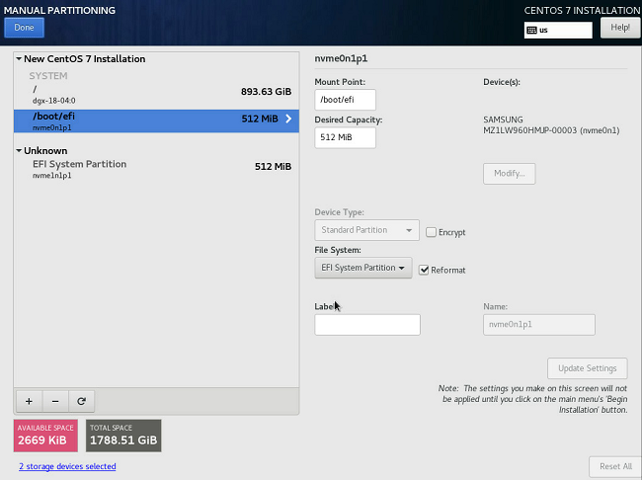Click the 2 storage devices selected link
This screenshot has height=480, width=642.
67,466
